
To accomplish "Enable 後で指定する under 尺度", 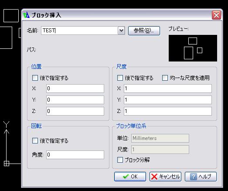I will pyautogui.click(x=120, y=78).
